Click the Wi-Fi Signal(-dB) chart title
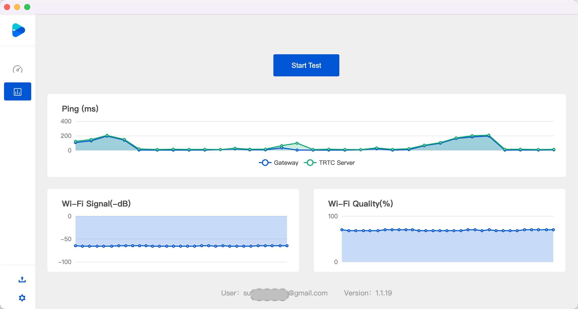The width and height of the screenshot is (578, 309). coord(96,203)
